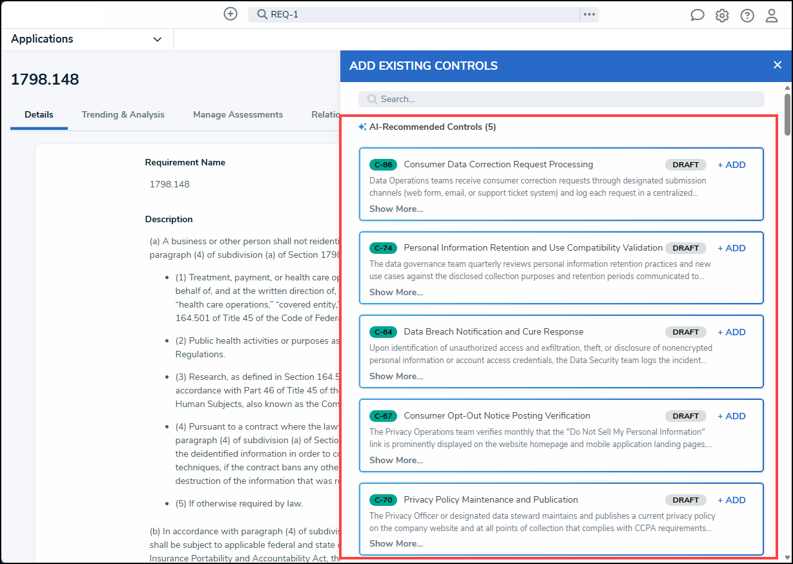
Task: Open the Manage Assessments tab
Action: [x=238, y=114]
